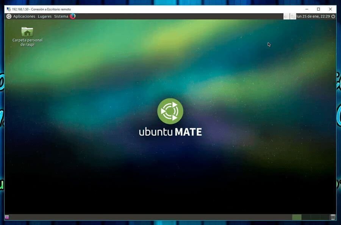Viewport: 341px width, 225px height.
Task: Maximize the remote desktop window
Action: pyautogui.click(x=318, y=9)
